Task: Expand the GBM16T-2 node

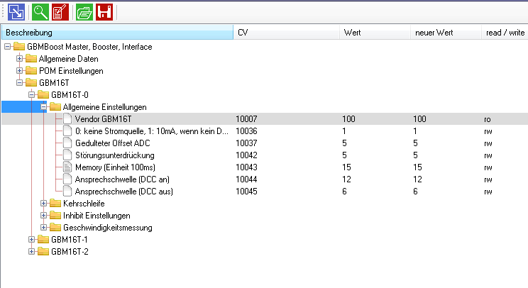Action: [x=32, y=252]
